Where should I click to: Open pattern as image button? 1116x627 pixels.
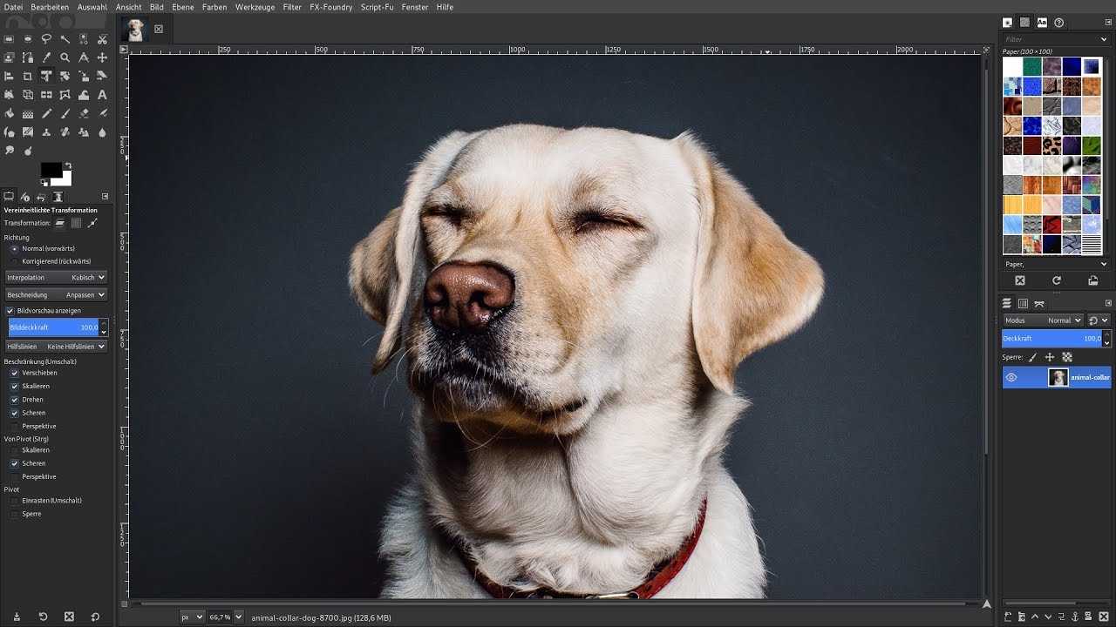1093,280
